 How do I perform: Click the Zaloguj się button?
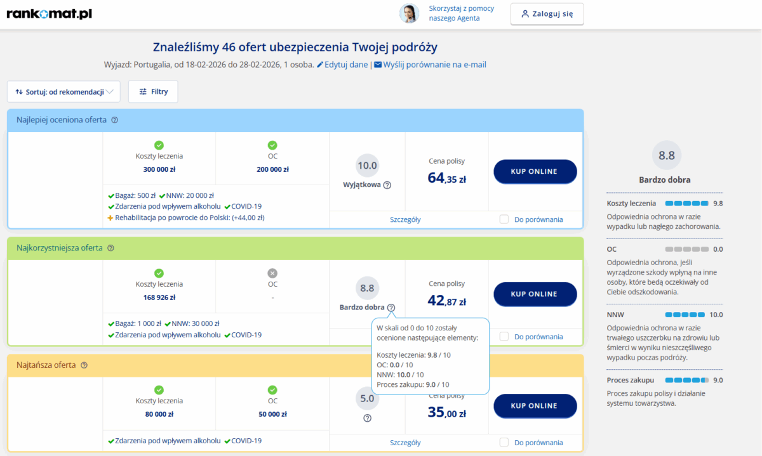click(x=547, y=13)
